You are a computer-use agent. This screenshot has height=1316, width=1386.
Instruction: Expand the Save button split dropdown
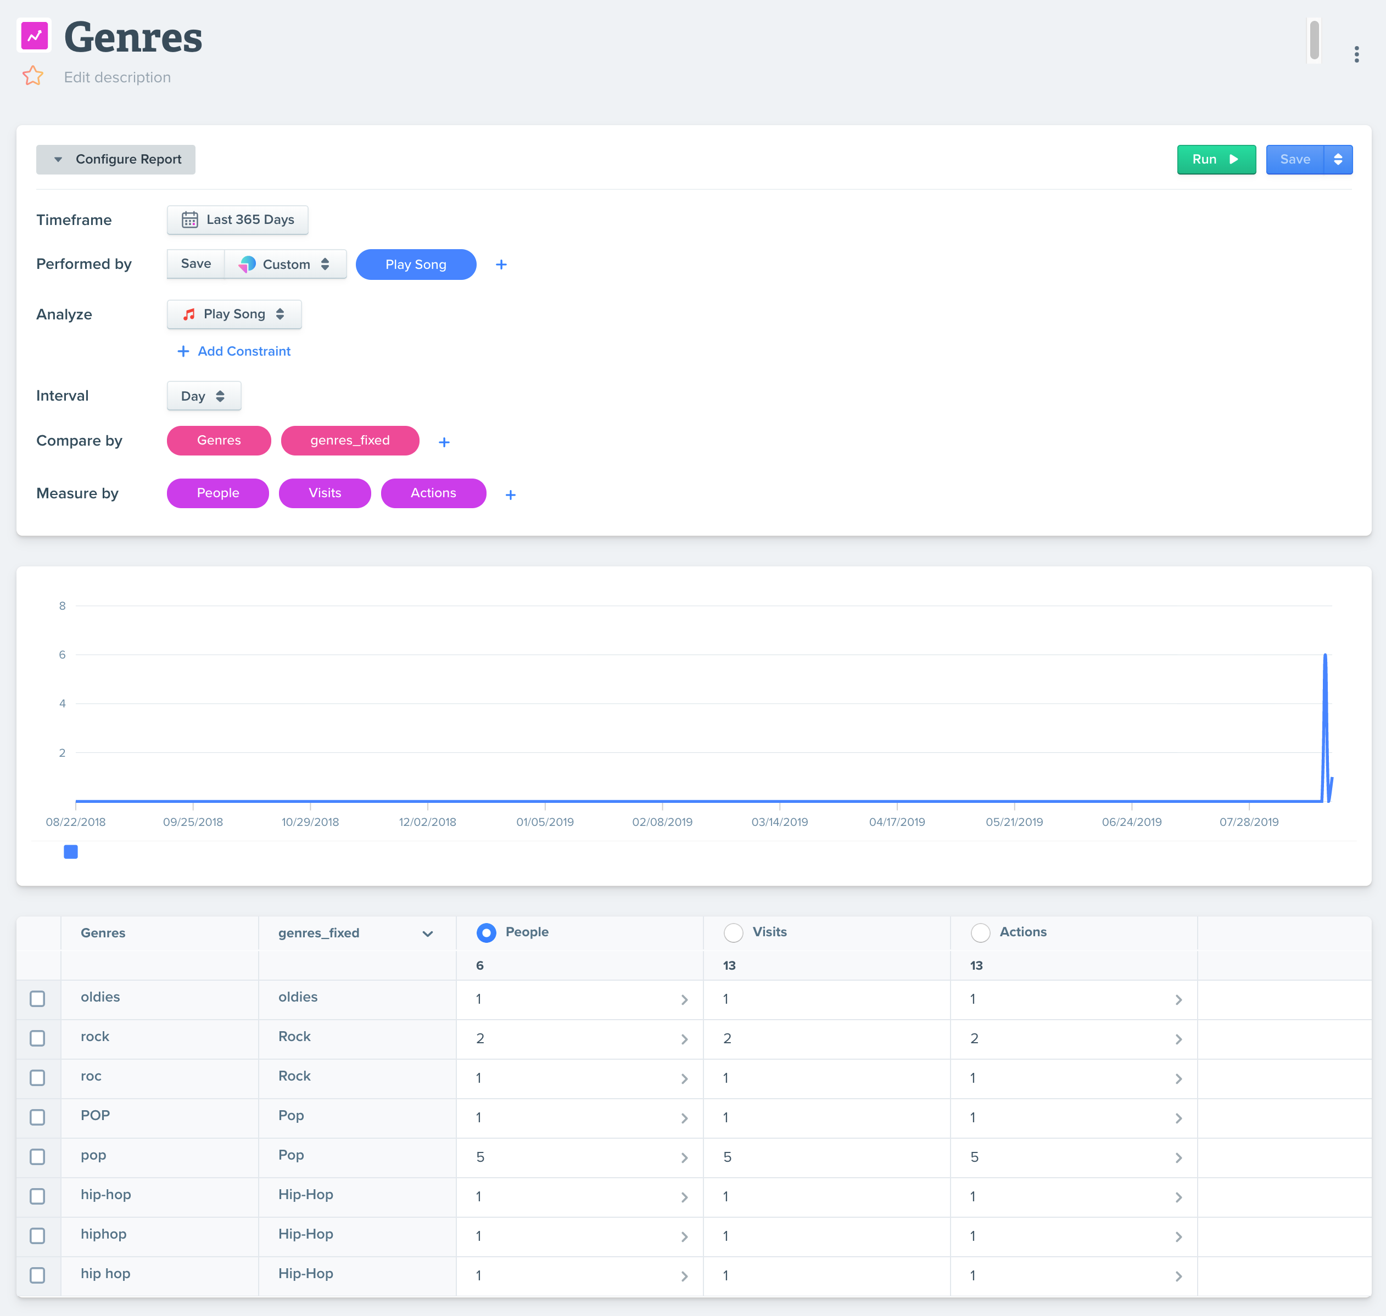coord(1338,159)
